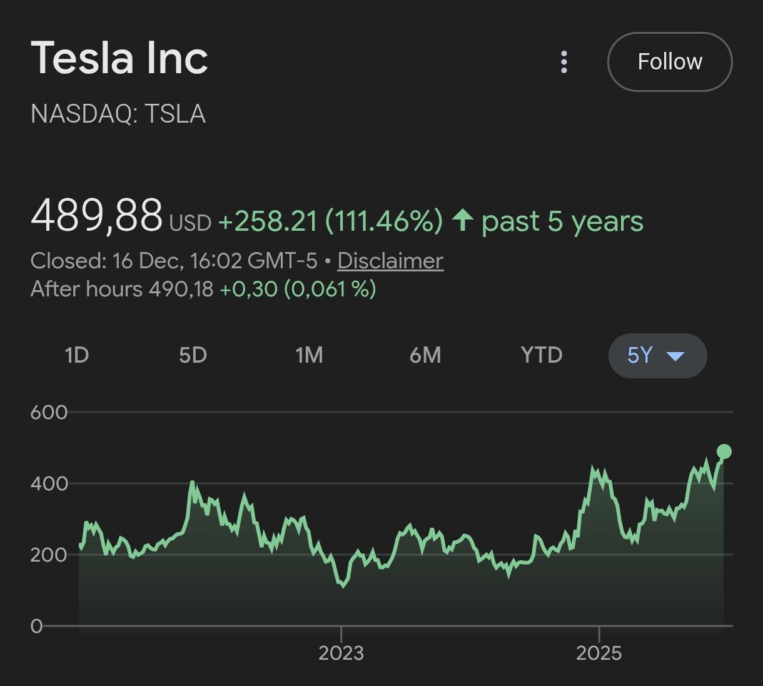The image size is (763, 686).
Task: Show the 5D chart
Action: click(x=193, y=355)
